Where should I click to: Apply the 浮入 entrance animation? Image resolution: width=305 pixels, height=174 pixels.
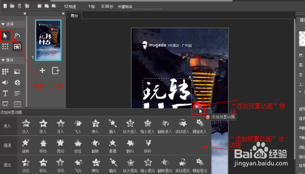(61, 126)
